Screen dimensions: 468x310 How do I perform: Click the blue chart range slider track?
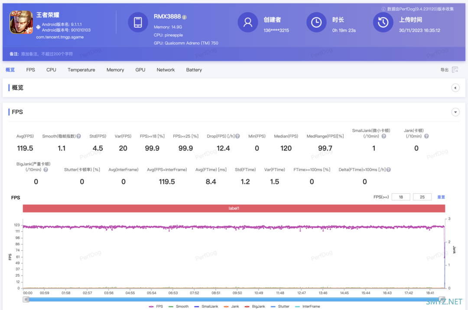coord(234,299)
